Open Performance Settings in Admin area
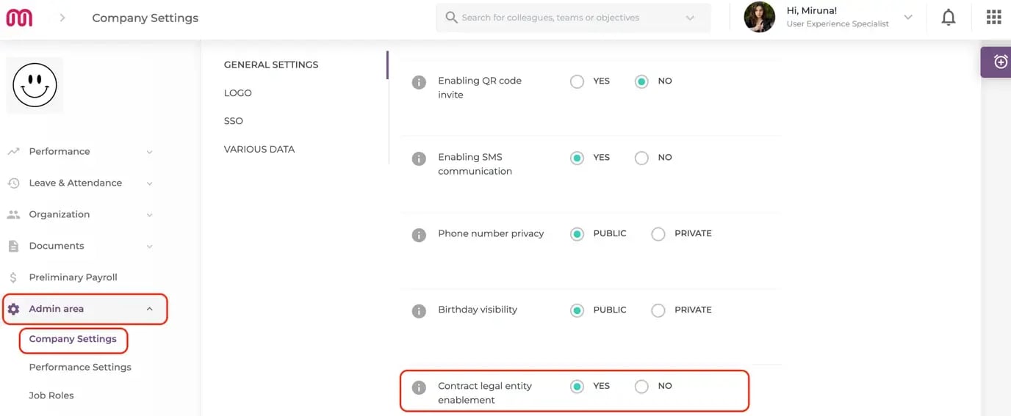Screen dimensions: 1011x416 [x=80, y=367]
